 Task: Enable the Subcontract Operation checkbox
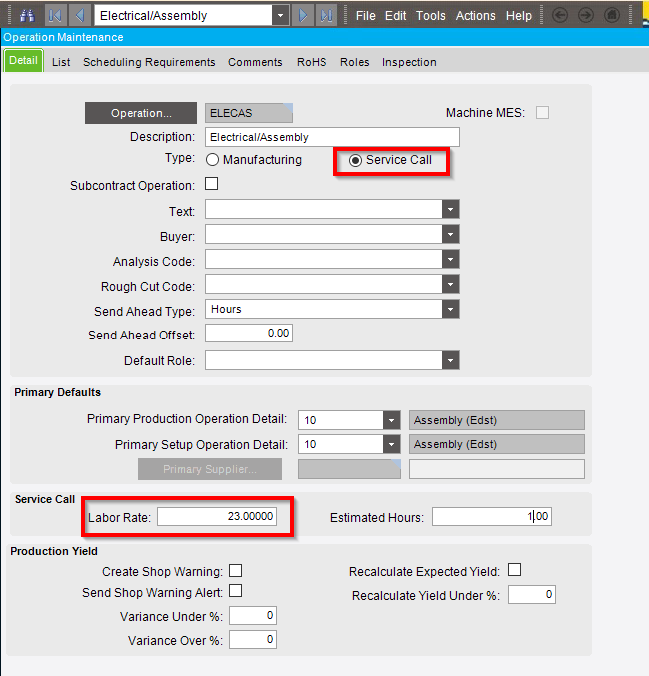point(212,183)
